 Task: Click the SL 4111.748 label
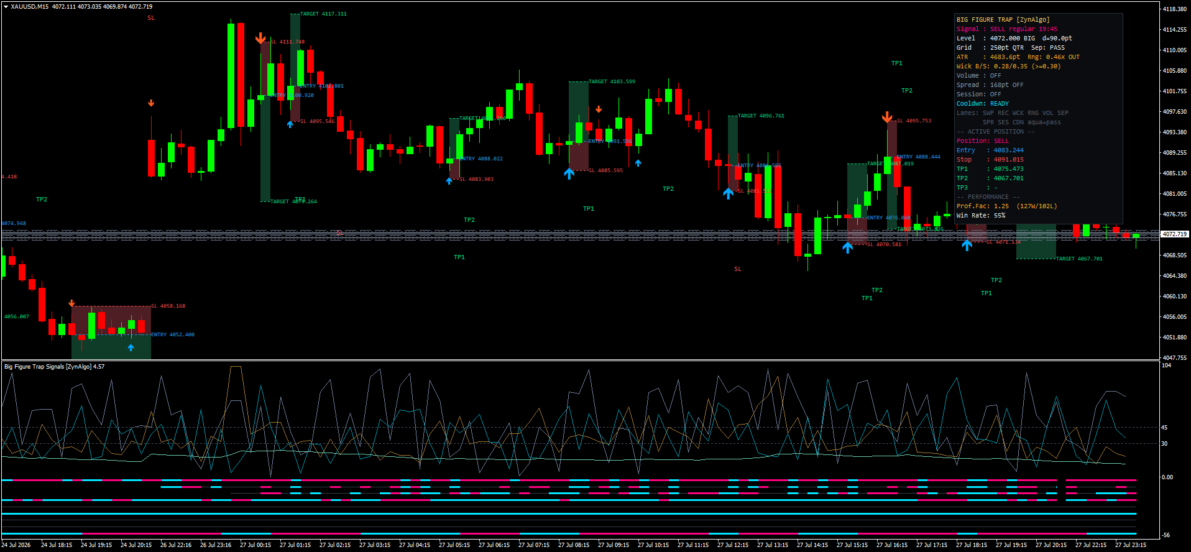tap(287, 42)
